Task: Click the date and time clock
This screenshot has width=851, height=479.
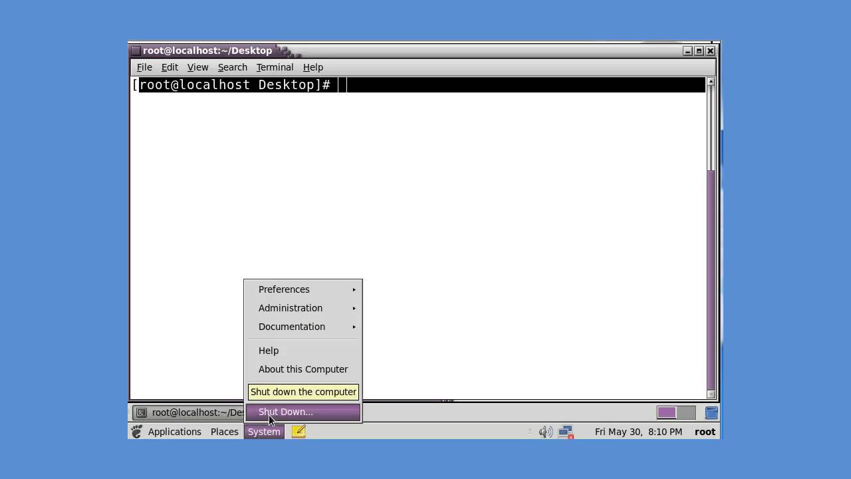Action: coord(638,432)
